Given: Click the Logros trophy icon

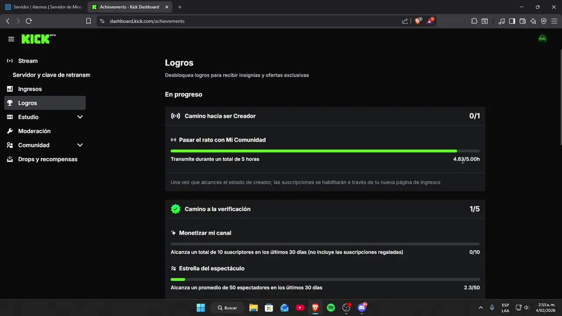Looking at the screenshot, I should click(10, 103).
